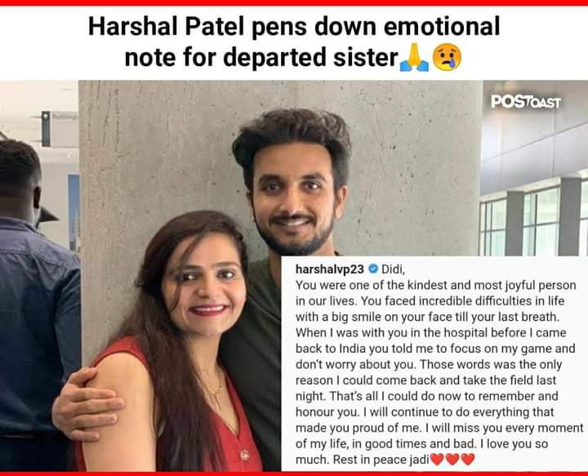Viewport: 588px width, 476px height.
Task: Click the hanging sign in left background
Action: (60, 128)
